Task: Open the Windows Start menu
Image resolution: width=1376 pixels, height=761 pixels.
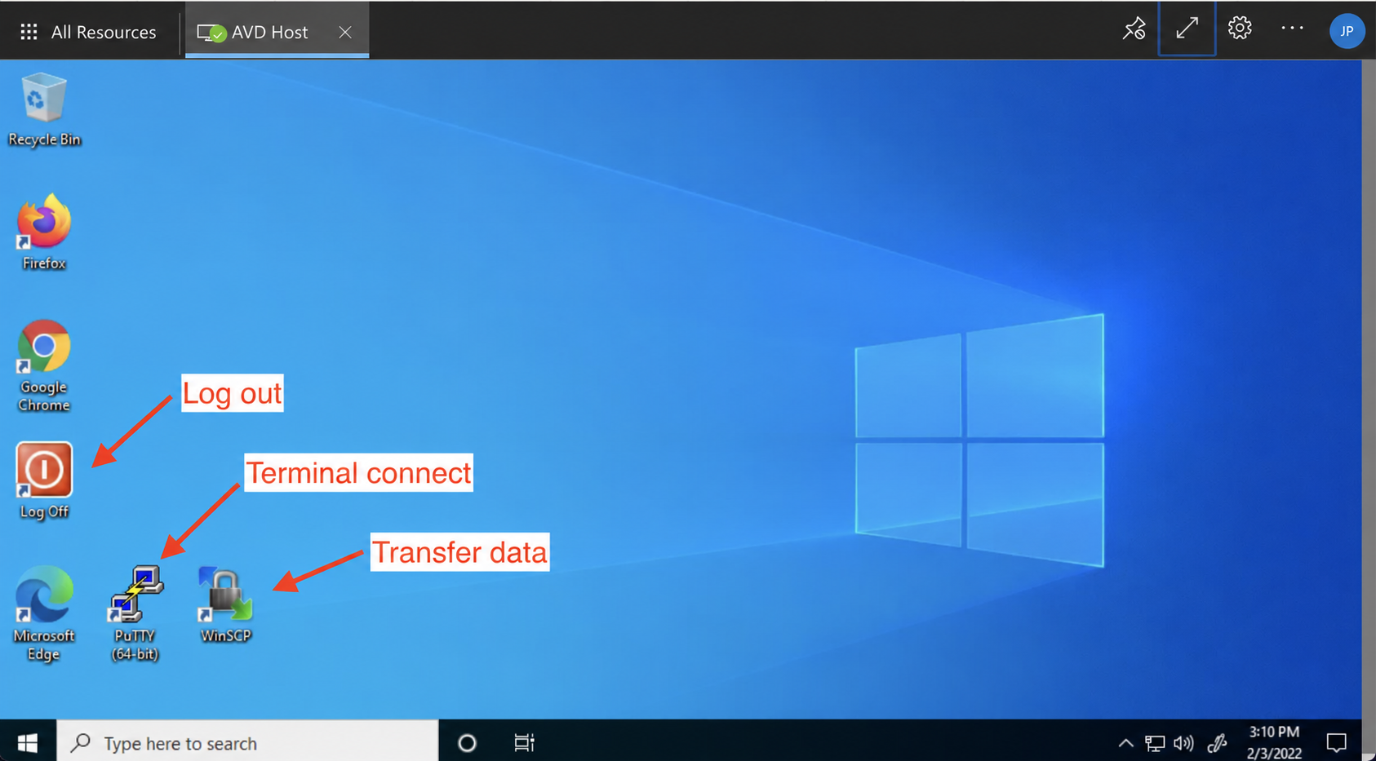Action: 28,742
